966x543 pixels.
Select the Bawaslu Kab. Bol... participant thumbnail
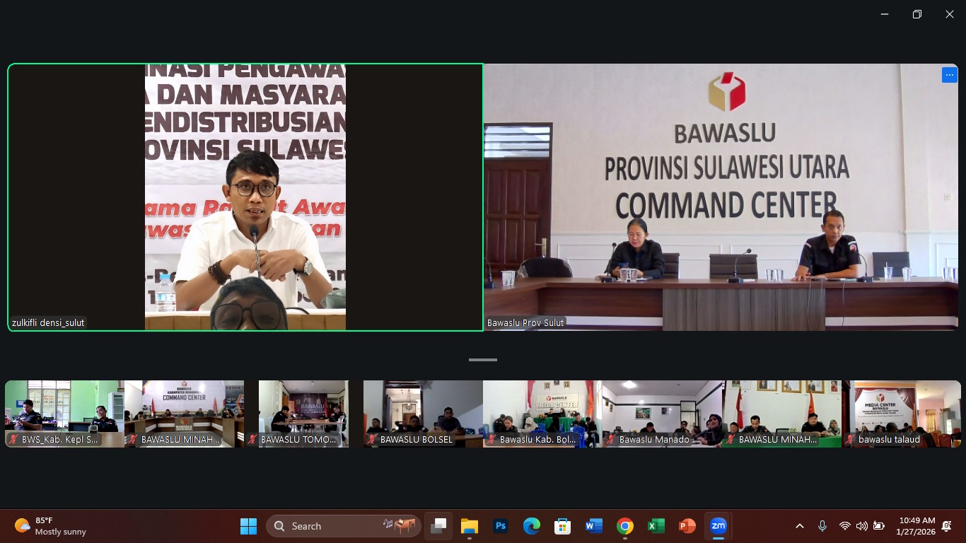tap(542, 414)
